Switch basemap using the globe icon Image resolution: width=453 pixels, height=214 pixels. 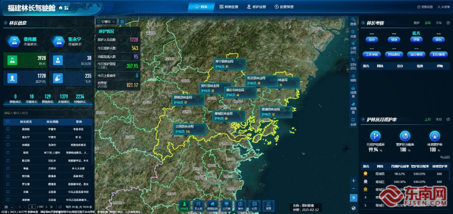353,208
